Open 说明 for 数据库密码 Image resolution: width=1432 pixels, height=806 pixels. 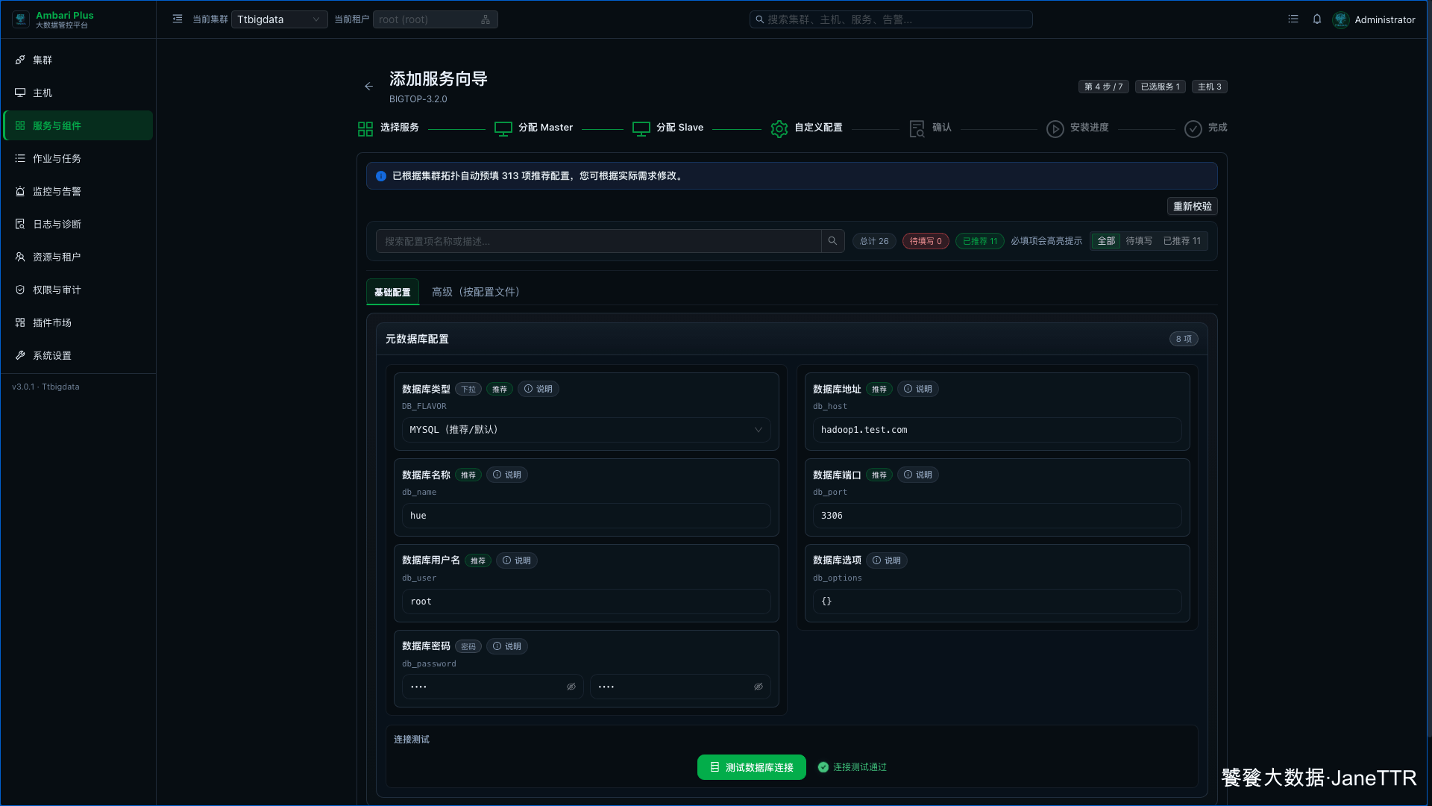(507, 646)
